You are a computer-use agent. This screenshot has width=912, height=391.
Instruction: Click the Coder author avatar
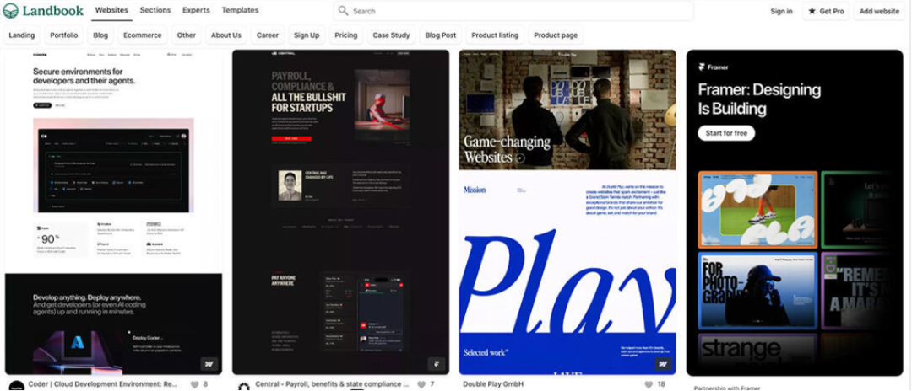pyautogui.click(x=17, y=386)
